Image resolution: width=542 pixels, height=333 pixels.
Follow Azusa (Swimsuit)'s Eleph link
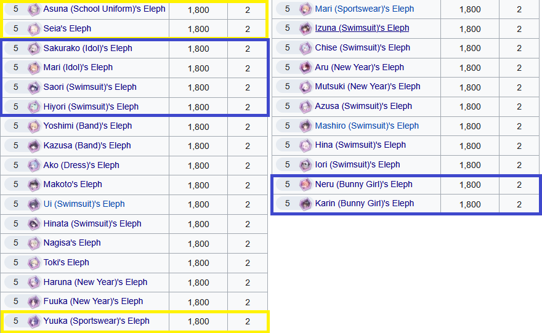click(x=363, y=106)
